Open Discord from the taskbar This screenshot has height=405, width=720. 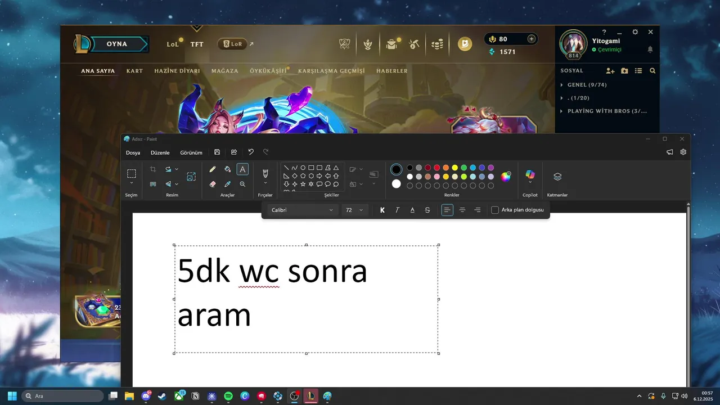(x=147, y=396)
